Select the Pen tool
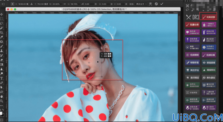223x122 pixels. pos(2,83)
